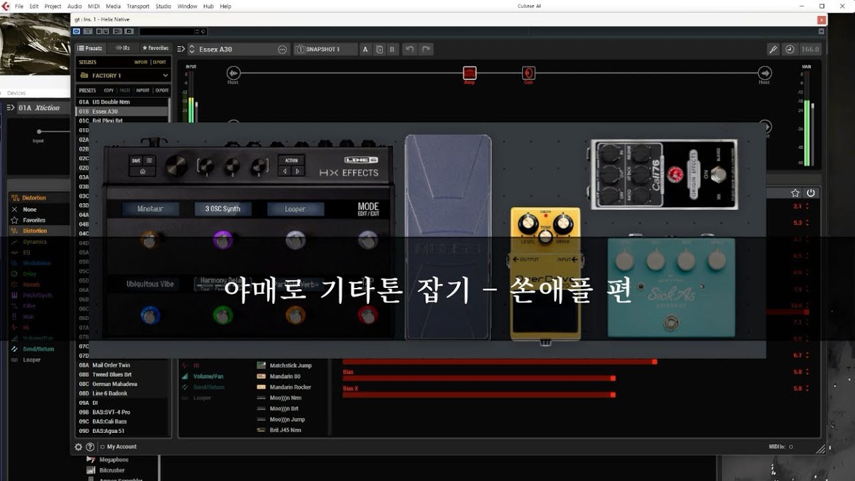Screen dimensions: 855x481
Task: Select preset 09D BAS:Agua 51
Action: coord(122,431)
